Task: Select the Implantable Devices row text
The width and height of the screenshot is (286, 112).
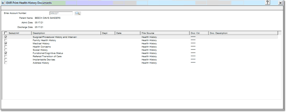Action: [44, 60]
